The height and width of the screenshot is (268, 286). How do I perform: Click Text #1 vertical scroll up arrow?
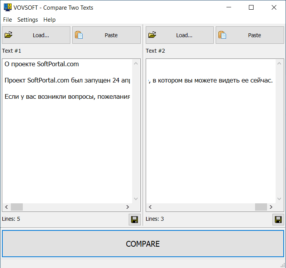(x=136, y=64)
